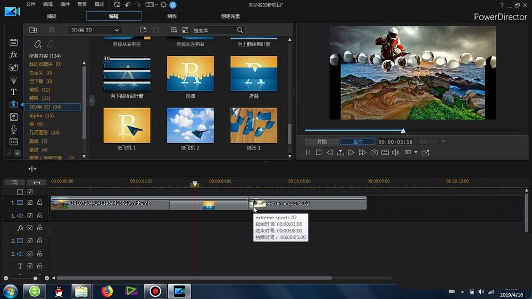Viewport: 532px width, 299px height.
Task: Lock audio track 1 with the padlock
Action: pos(39,215)
